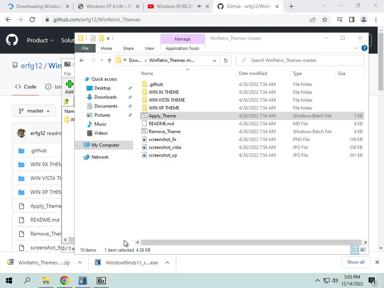
Task: Open 7-Zip from the taskbar
Action: point(101,280)
